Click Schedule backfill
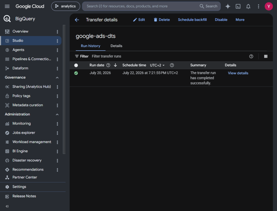 192,20
